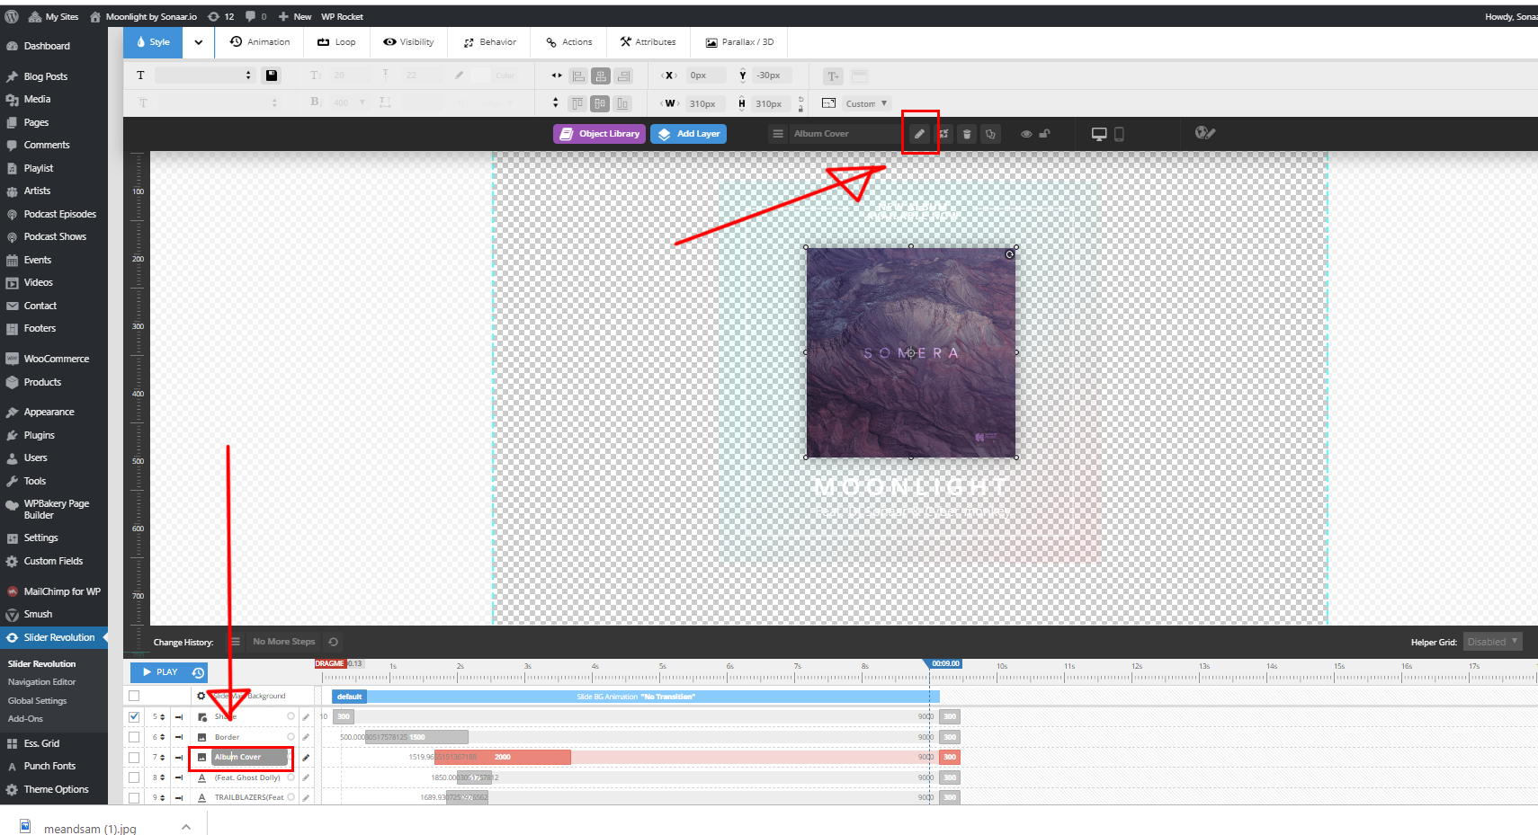Expand the Style tab dropdown chevron
This screenshot has width=1538, height=835.
tap(198, 42)
